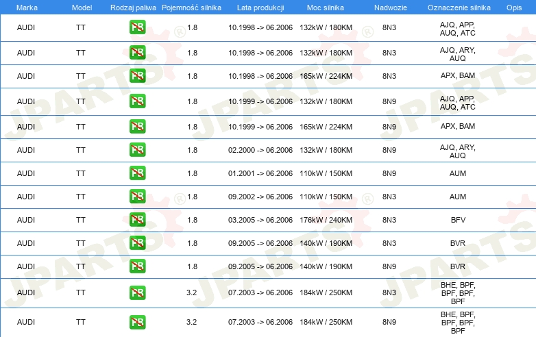Screen dimensions: 536x337
Task: Click AJQ, APP, AUQ, ATC codes in the 10.1999 row
Action: pyautogui.click(x=458, y=103)
